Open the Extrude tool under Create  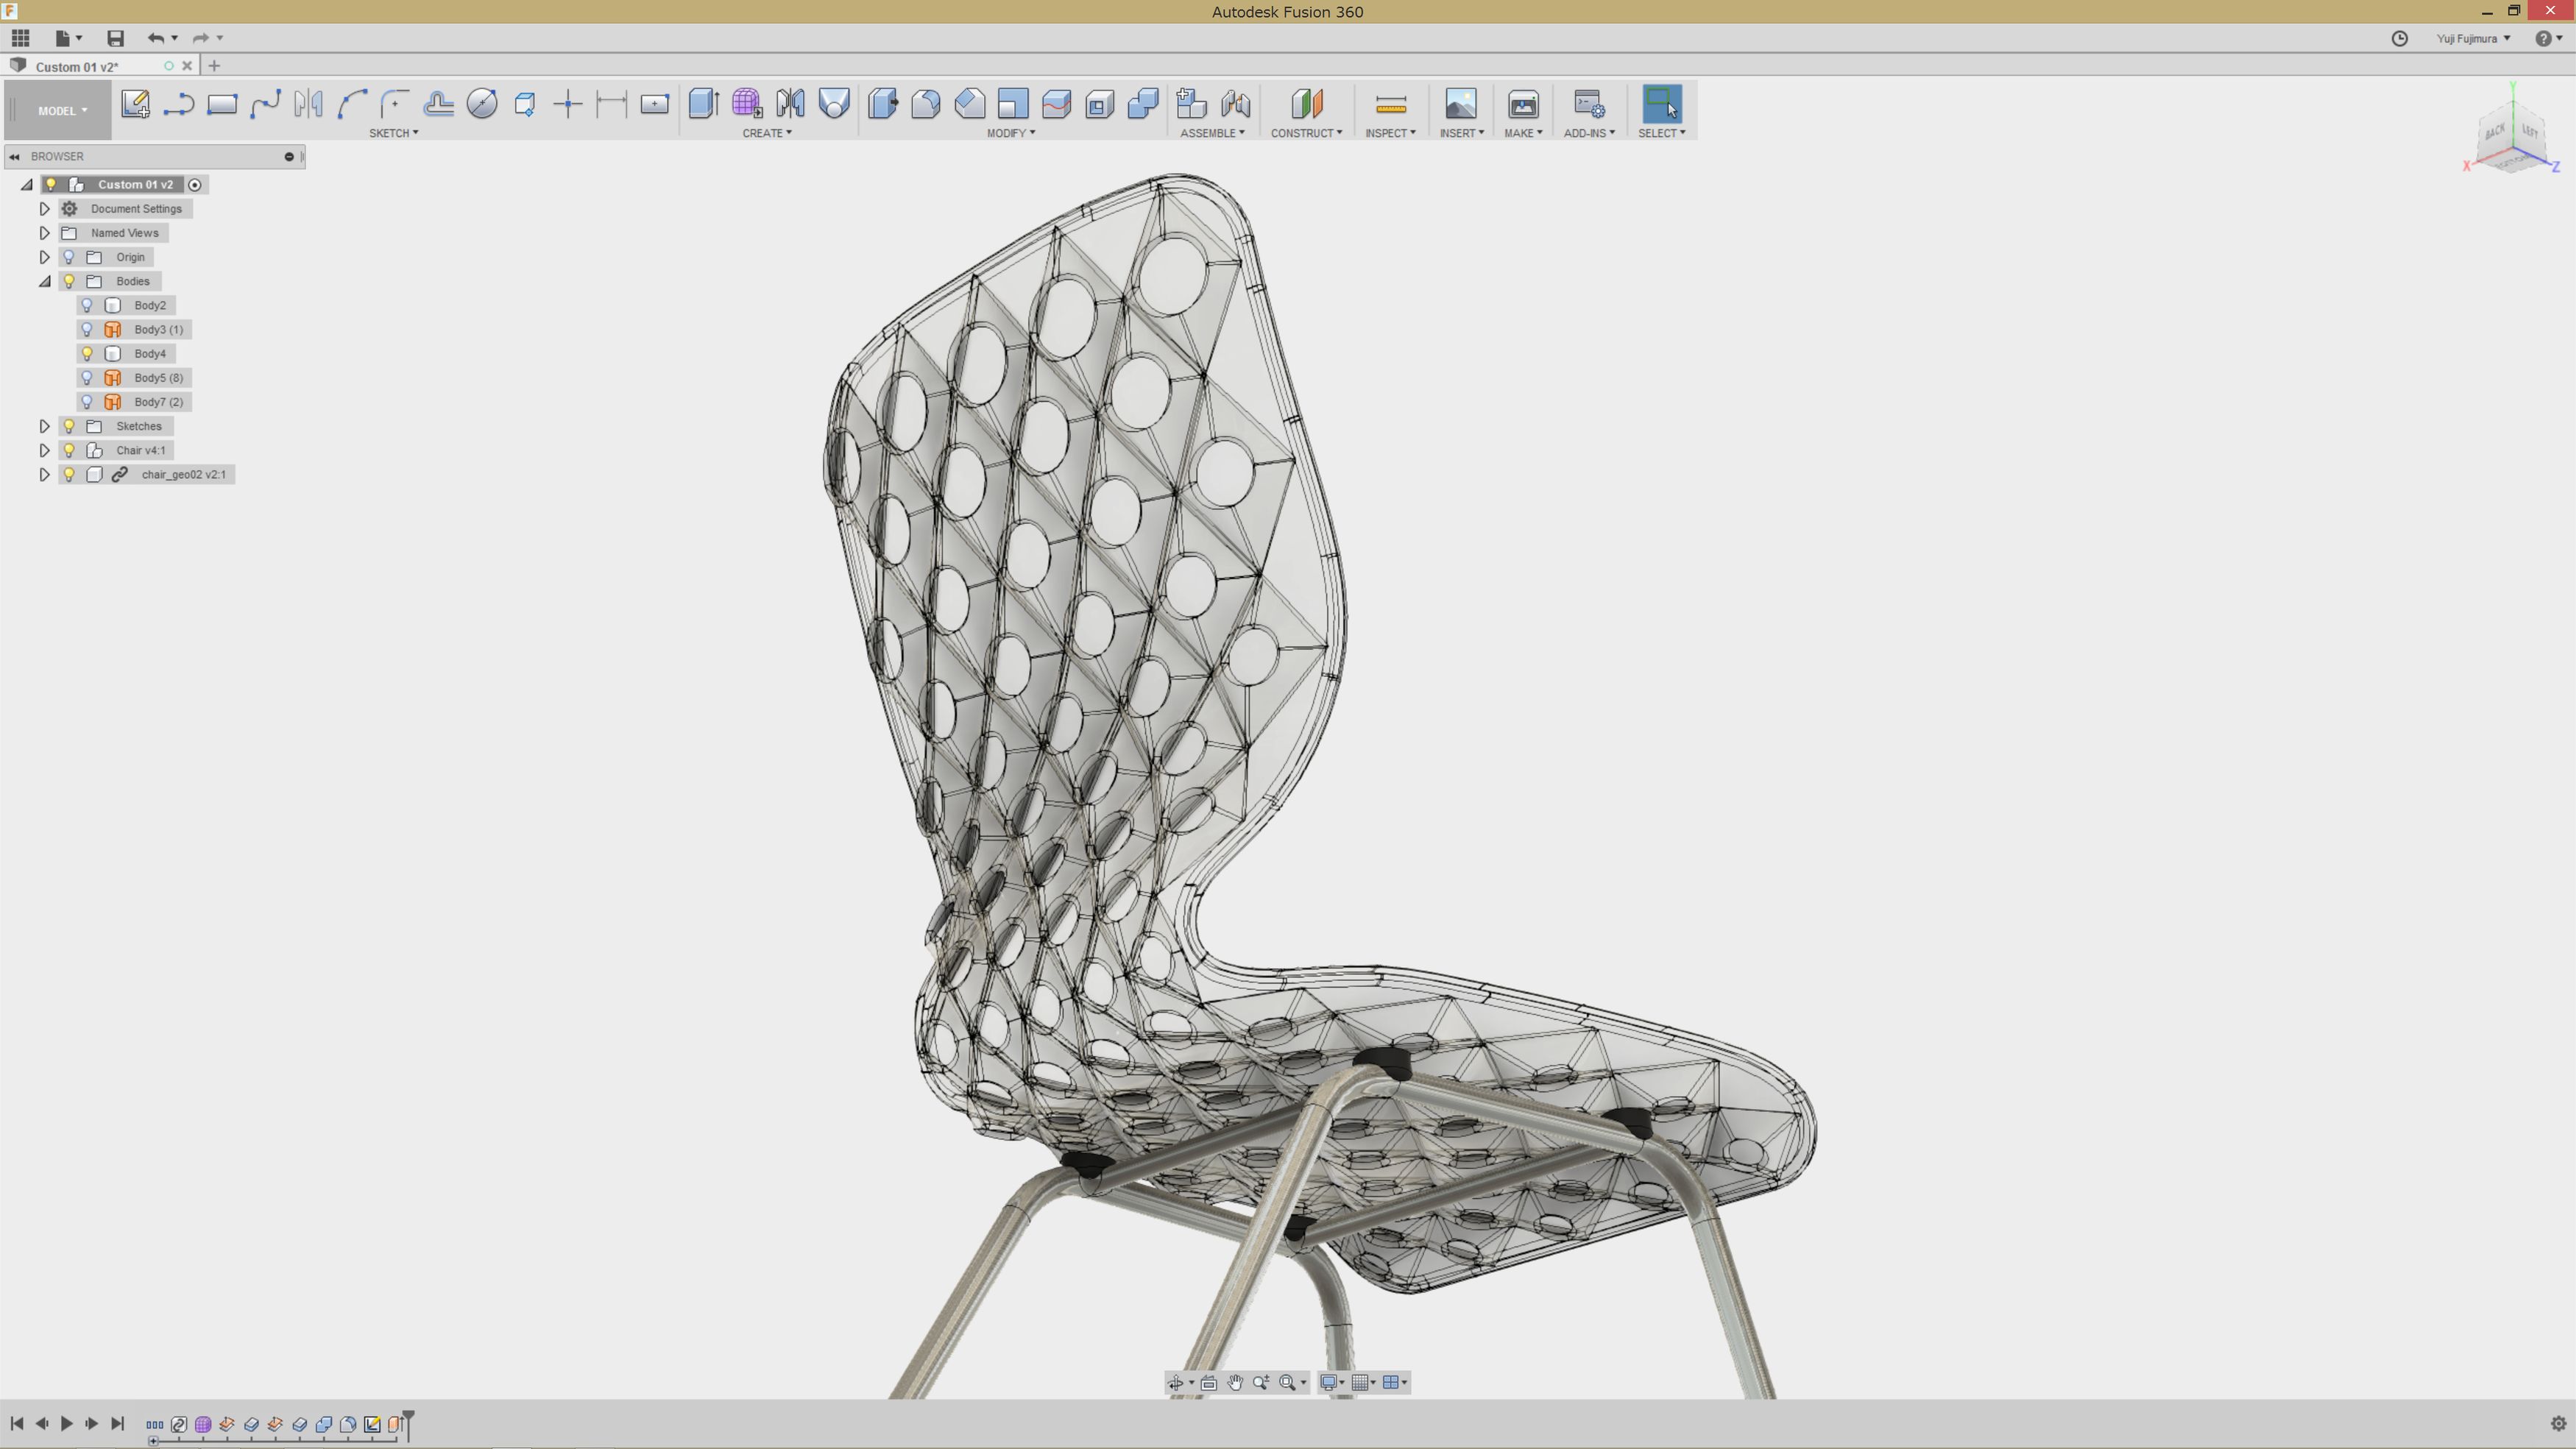tap(704, 104)
